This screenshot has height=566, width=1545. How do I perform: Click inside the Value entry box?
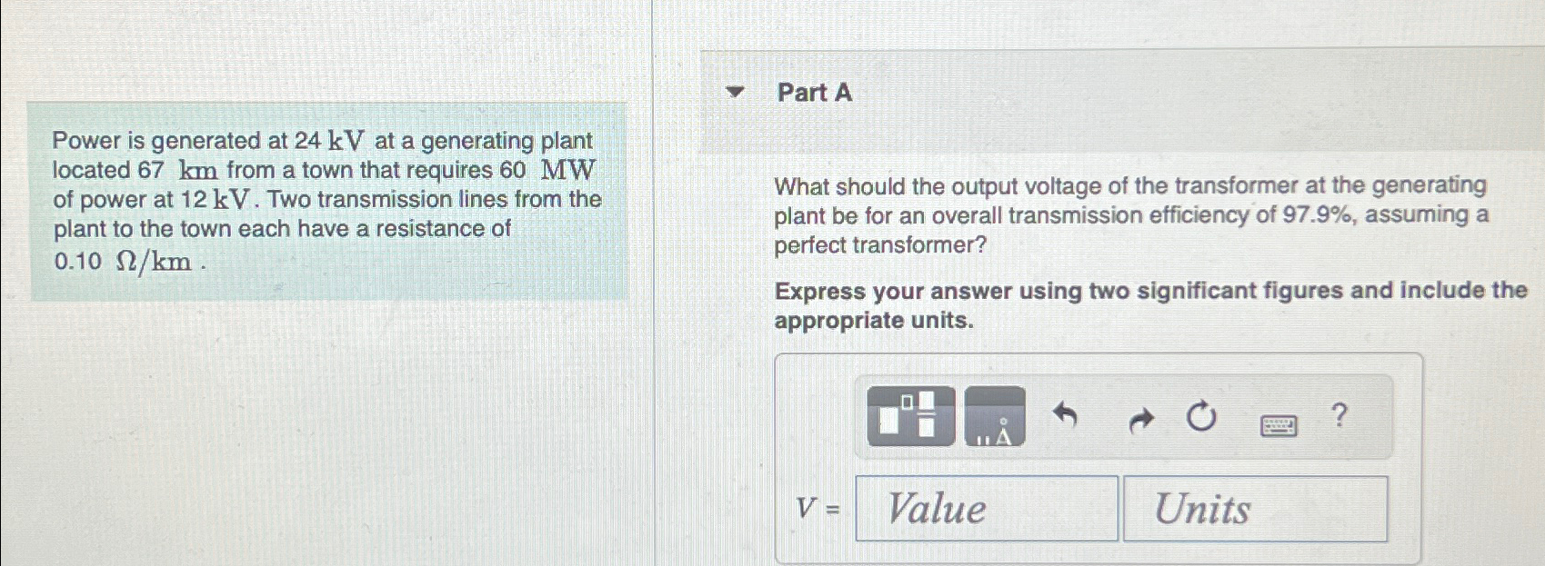click(987, 510)
